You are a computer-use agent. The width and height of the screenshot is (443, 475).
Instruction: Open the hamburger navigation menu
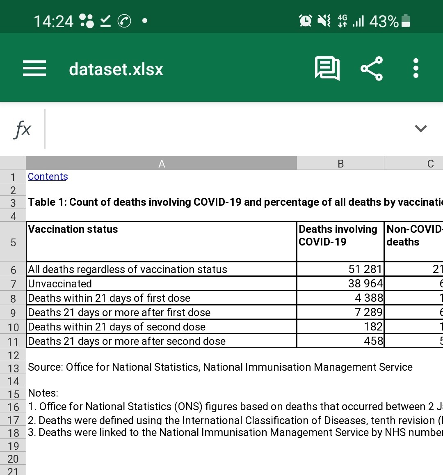tap(34, 68)
